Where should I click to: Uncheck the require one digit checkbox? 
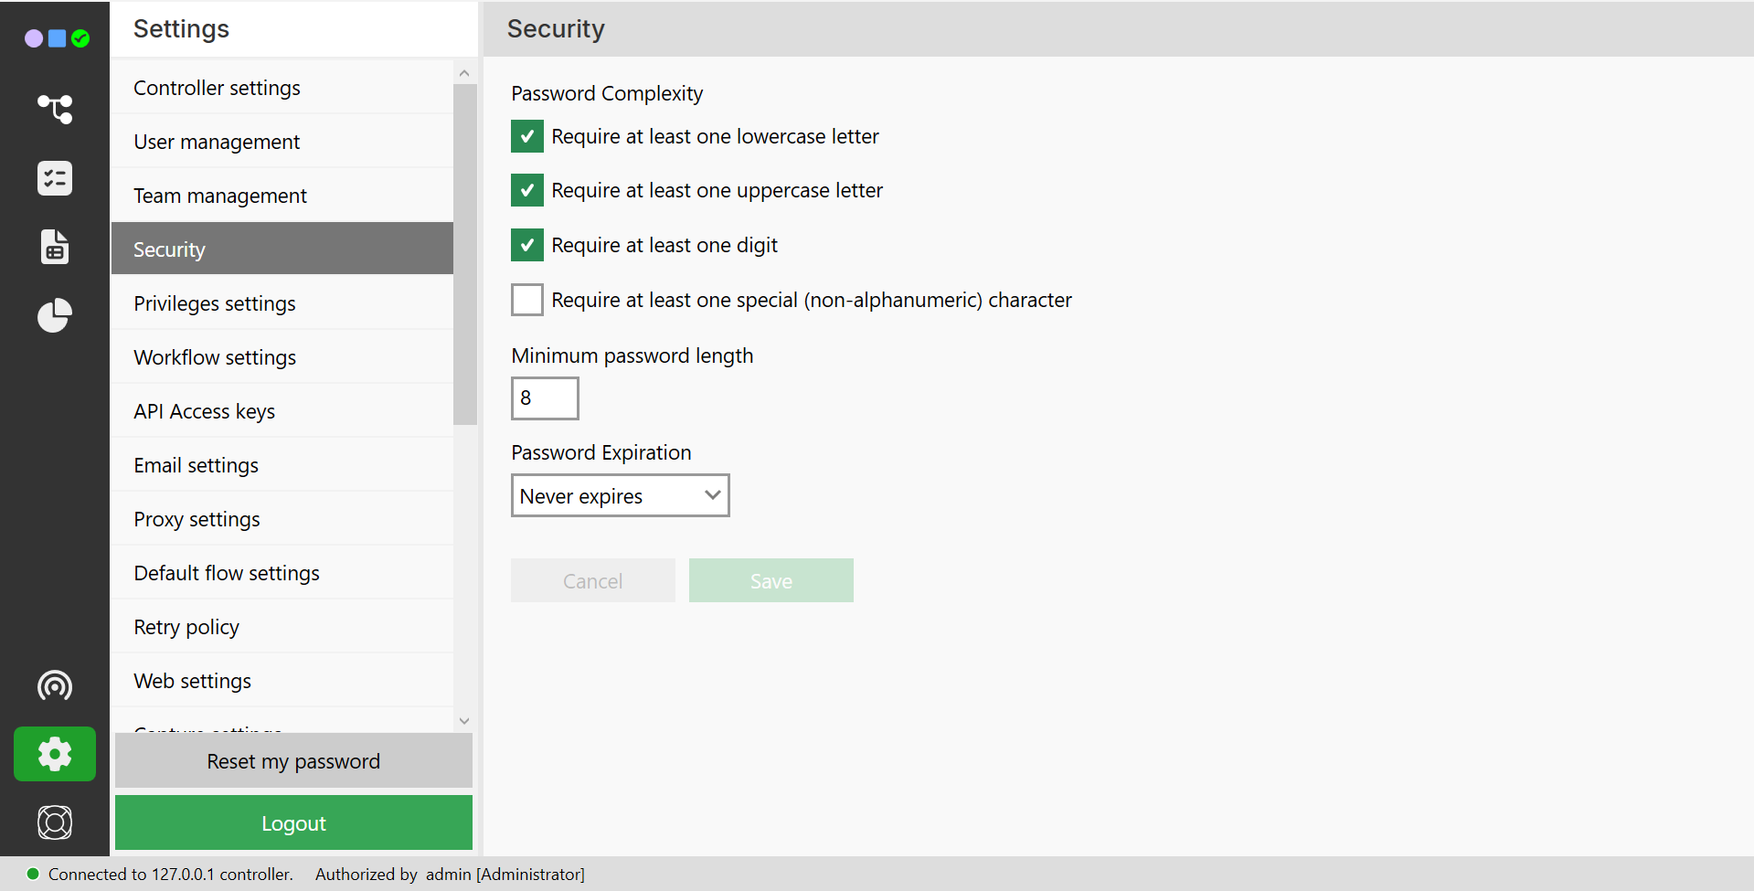click(x=527, y=245)
